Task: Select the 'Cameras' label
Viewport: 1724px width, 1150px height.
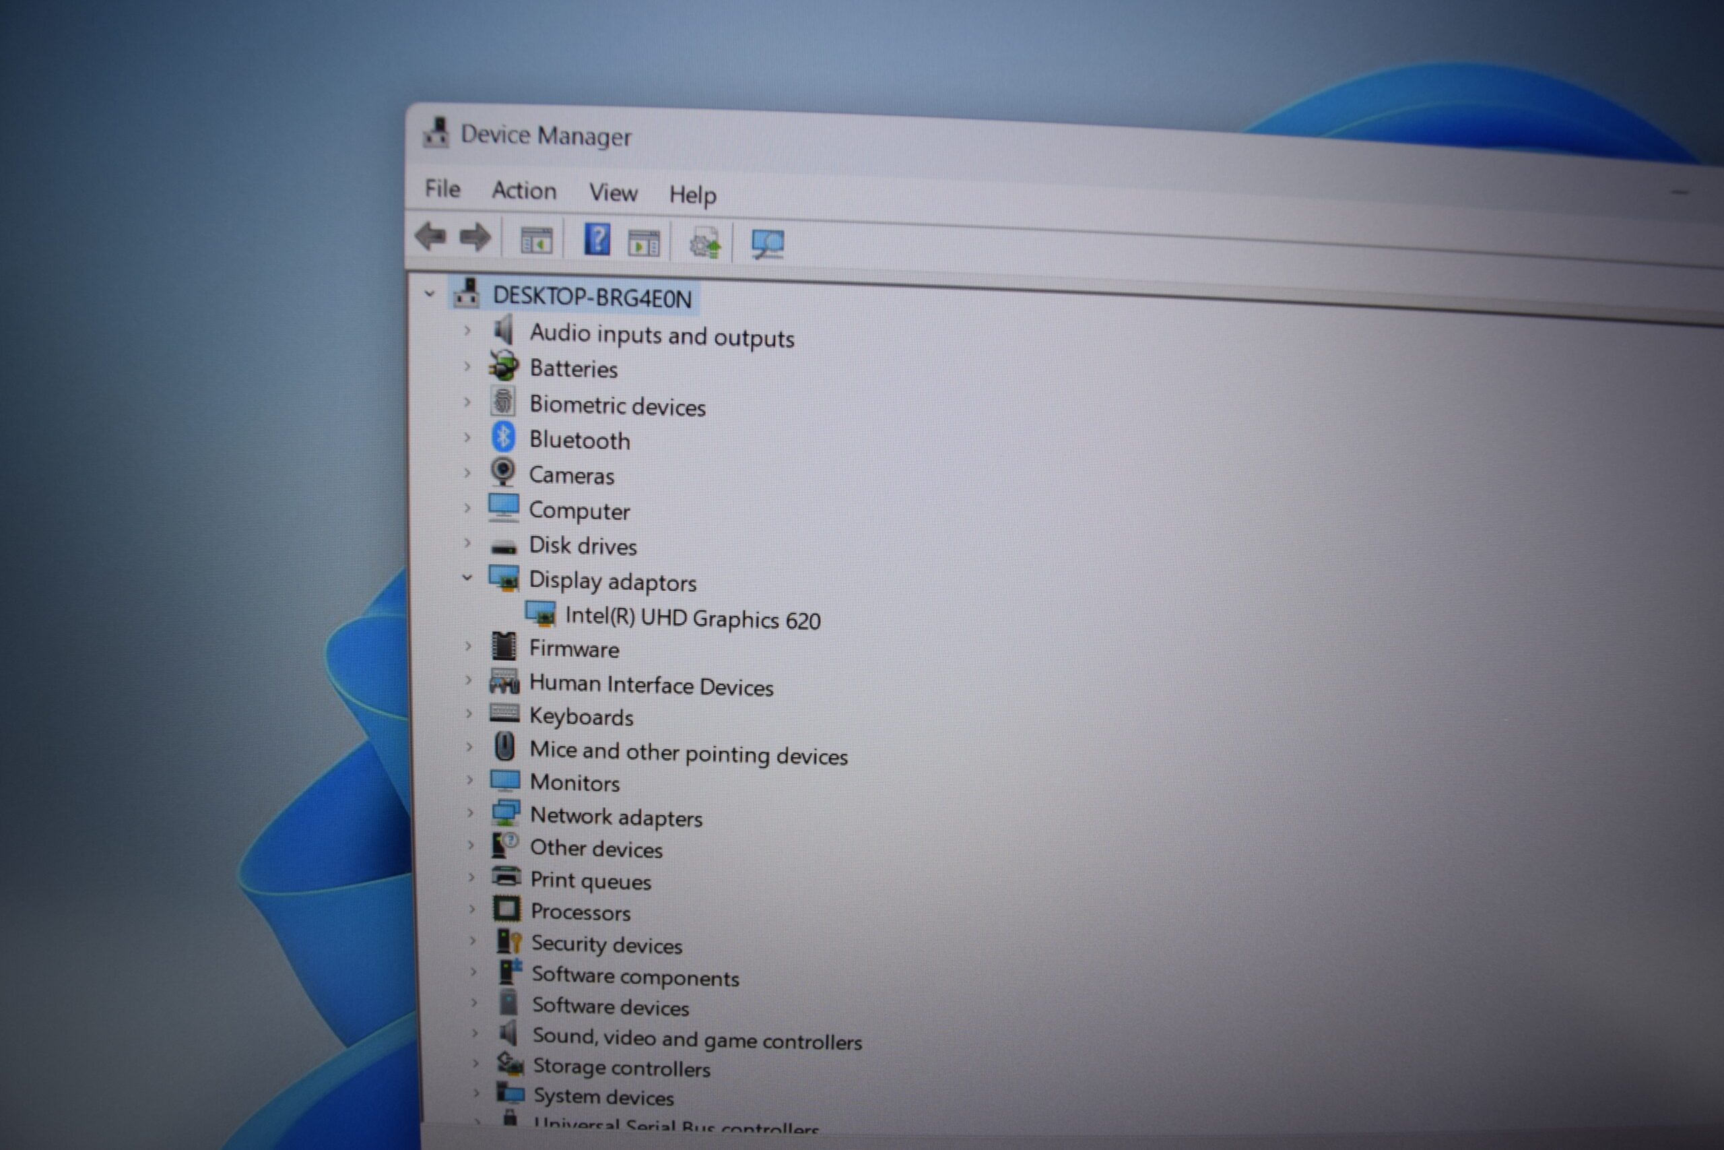Action: 572,476
